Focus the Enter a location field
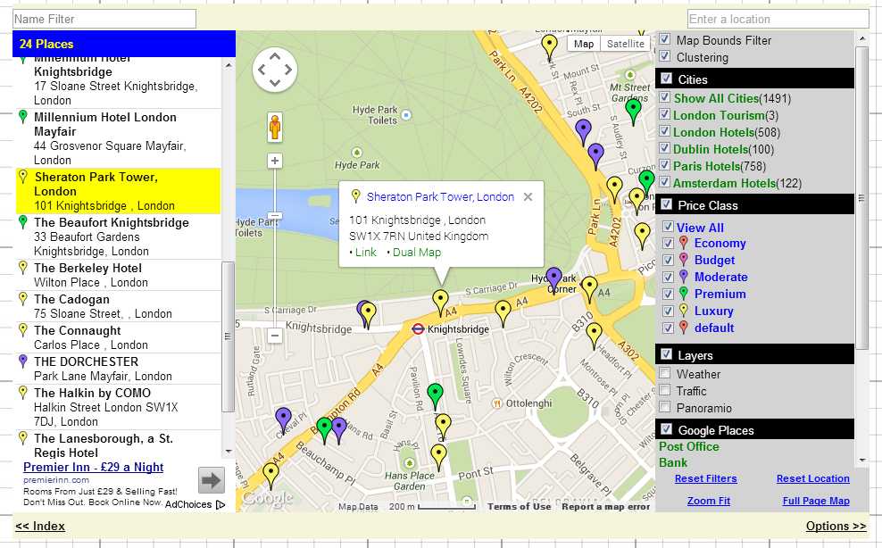The image size is (882, 548). pyautogui.click(x=778, y=19)
